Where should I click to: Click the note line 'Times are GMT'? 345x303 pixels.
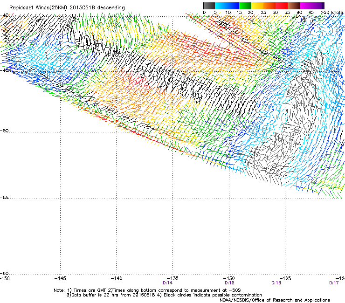point(90,290)
